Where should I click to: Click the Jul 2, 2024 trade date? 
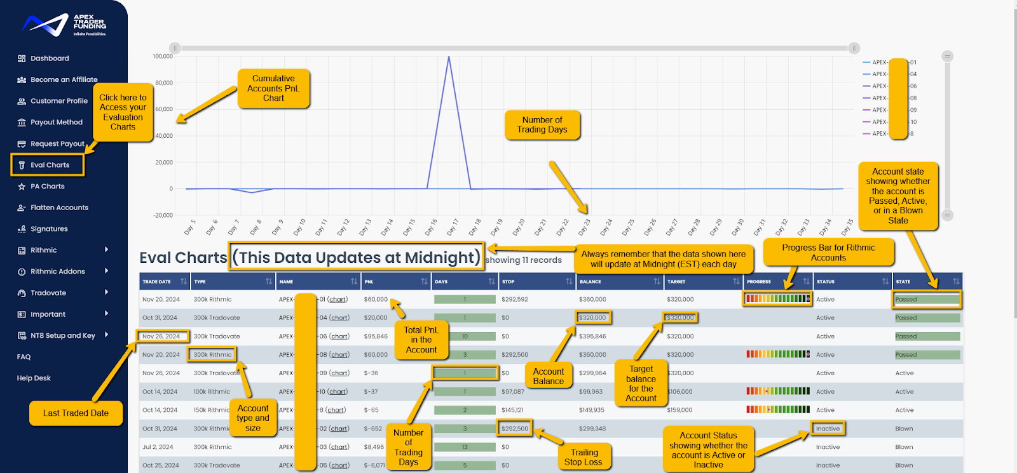pyautogui.click(x=158, y=447)
